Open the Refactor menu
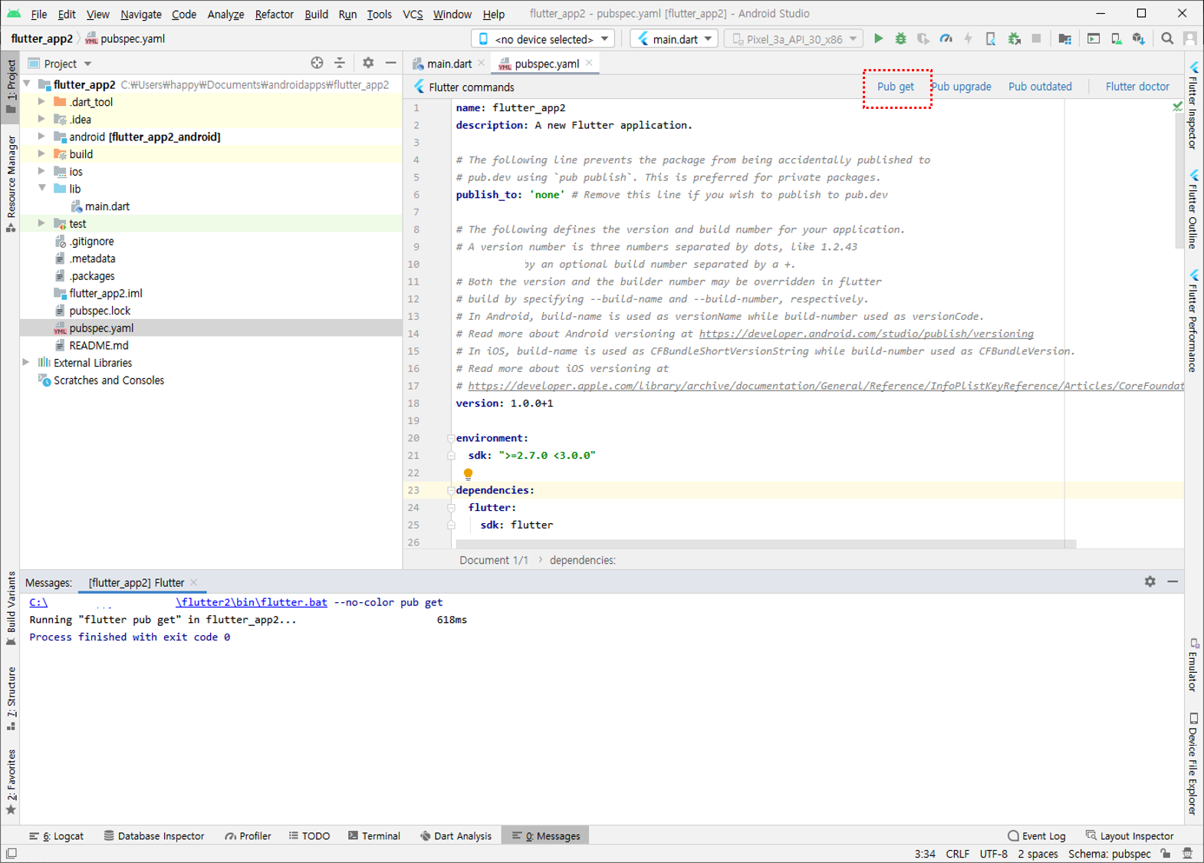 (274, 14)
